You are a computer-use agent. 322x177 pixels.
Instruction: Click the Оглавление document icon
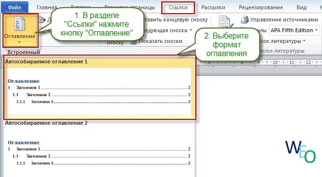tap(20, 23)
